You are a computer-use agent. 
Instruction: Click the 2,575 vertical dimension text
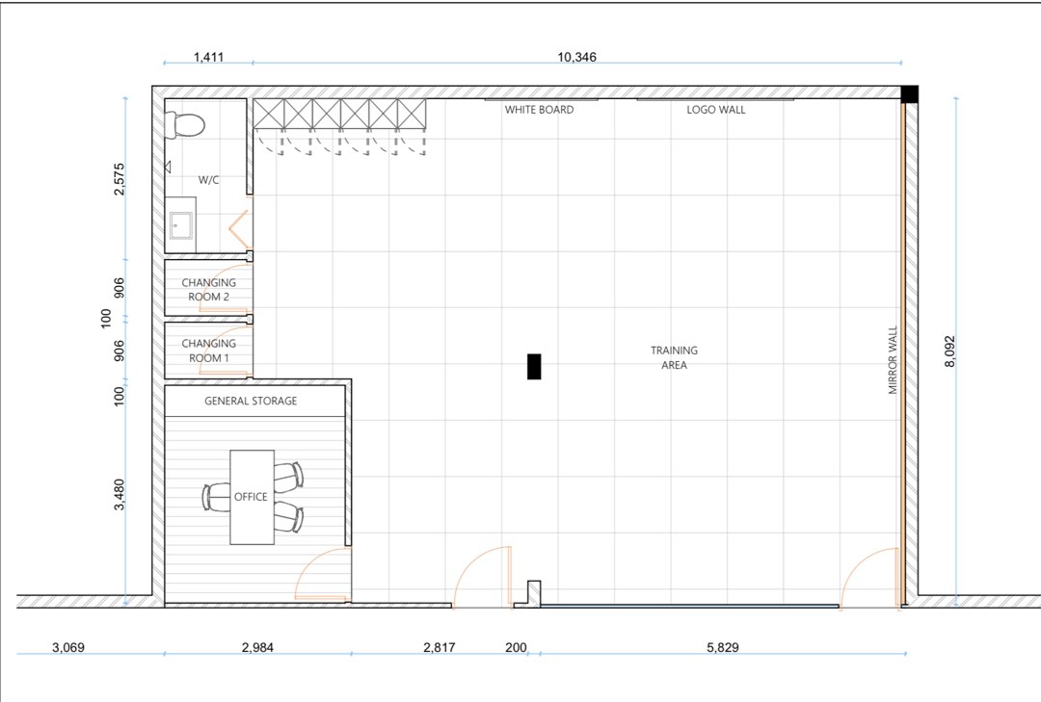pyautogui.click(x=119, y=178)
